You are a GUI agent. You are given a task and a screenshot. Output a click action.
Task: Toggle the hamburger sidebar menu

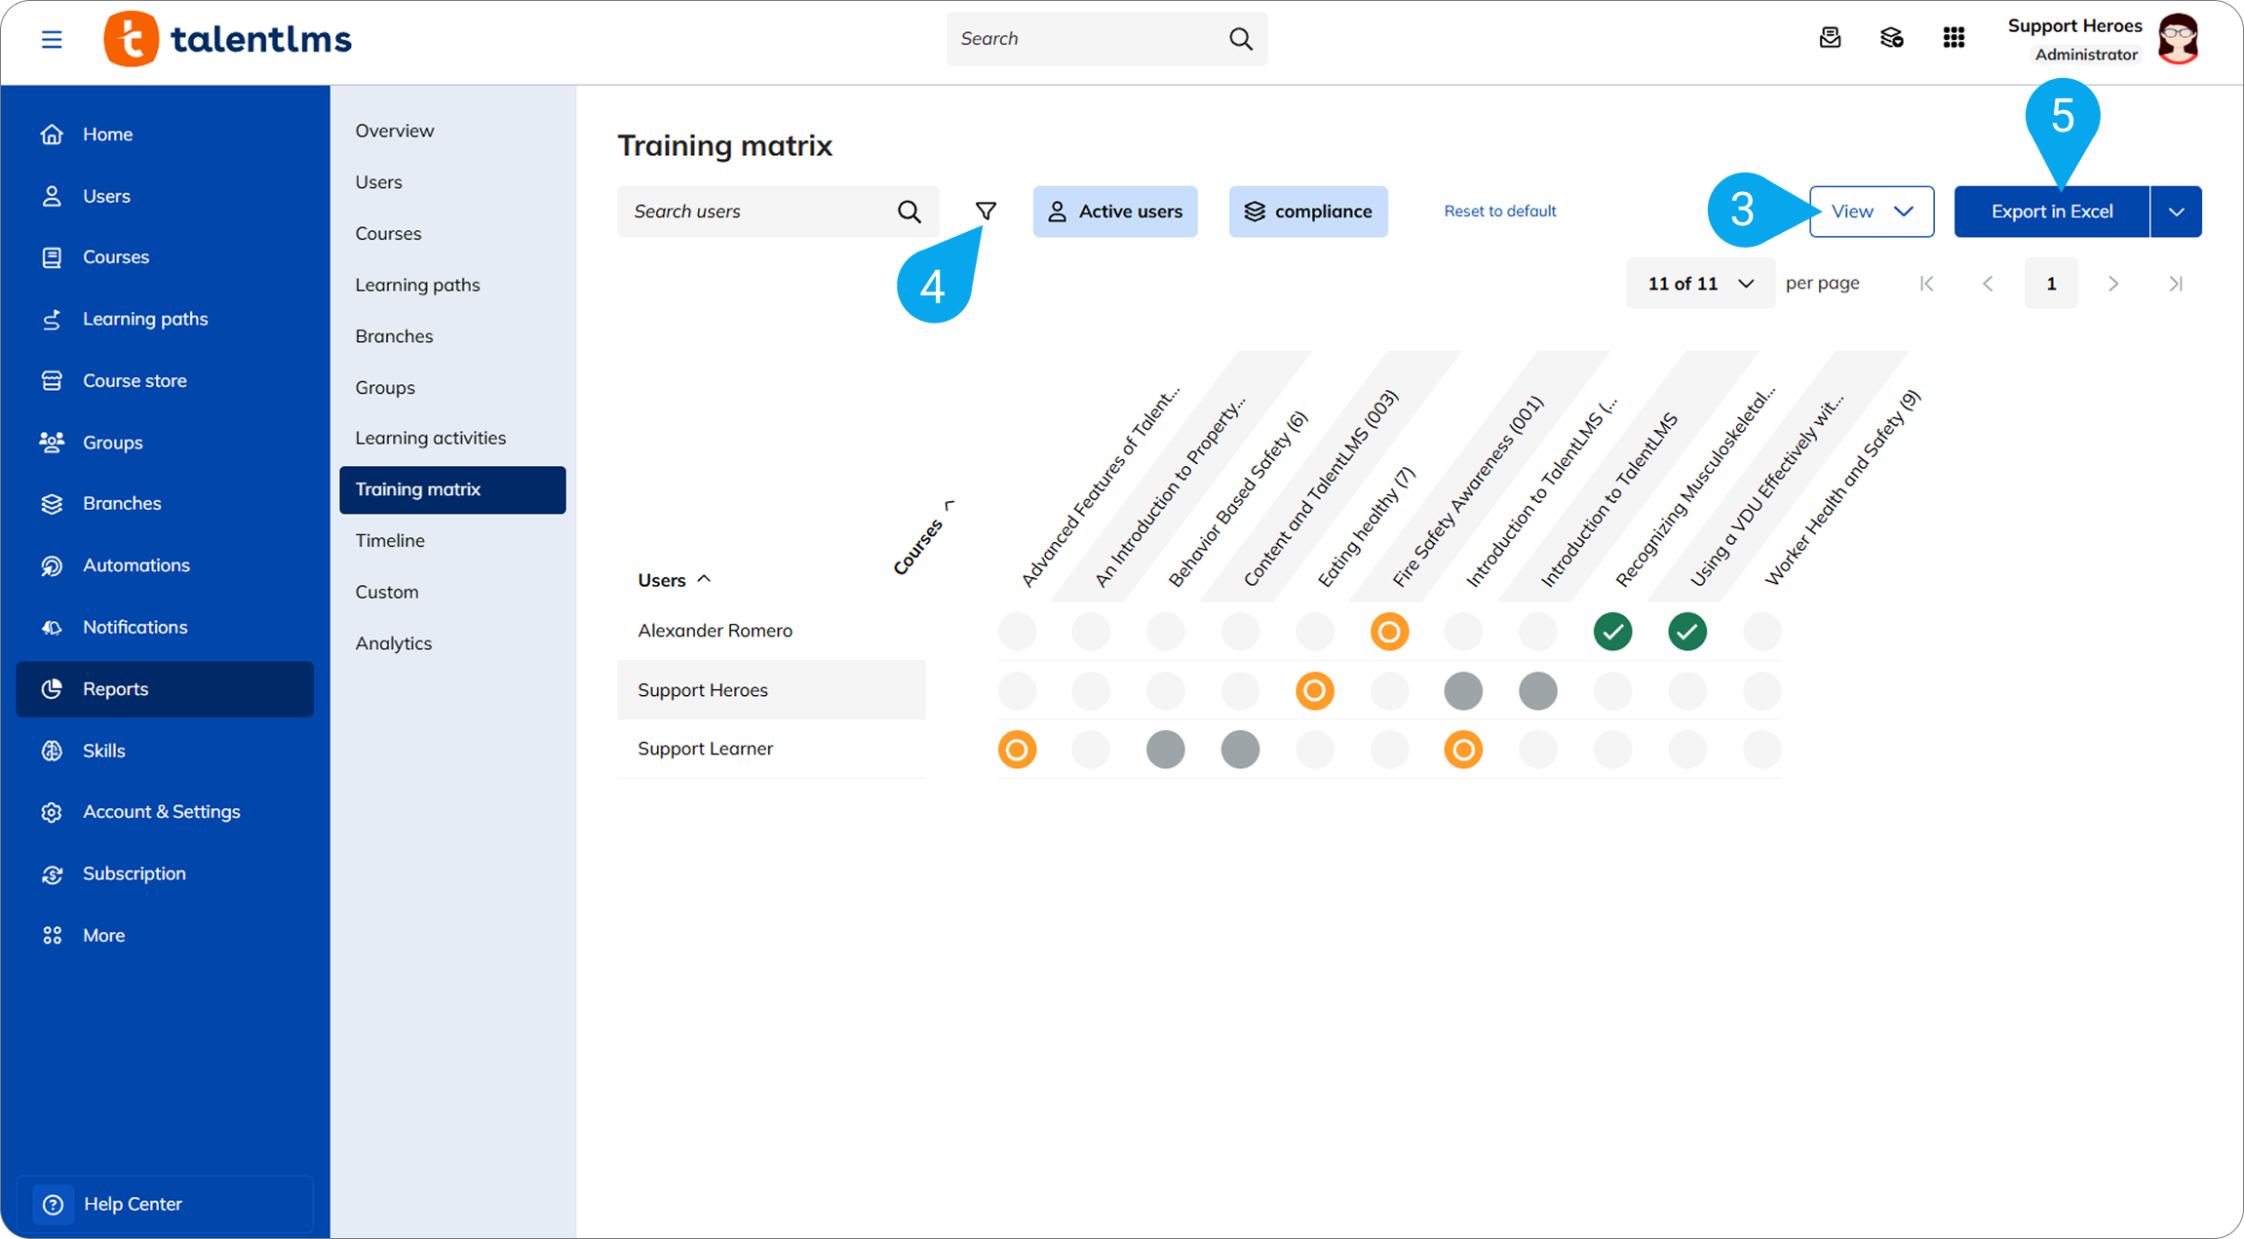tap(52, 39)
